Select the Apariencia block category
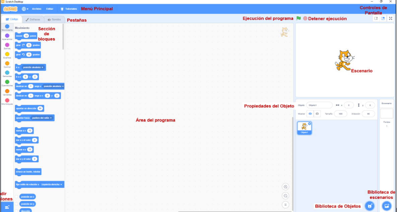The image size is (397, 212). tap(7, 37)
